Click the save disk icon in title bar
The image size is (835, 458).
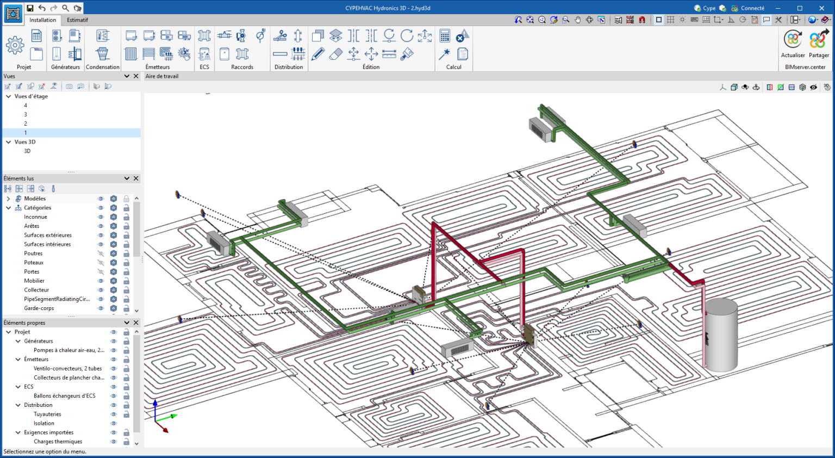[x=30, y=8]
